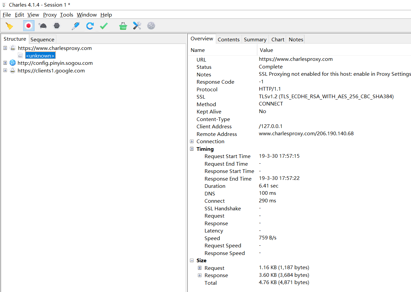Collapse the www.charlesproxy.com tree node

[x=5, y=48]
